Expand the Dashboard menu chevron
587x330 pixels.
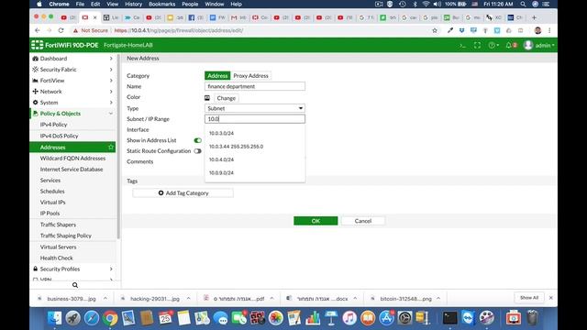coord(111,59)
